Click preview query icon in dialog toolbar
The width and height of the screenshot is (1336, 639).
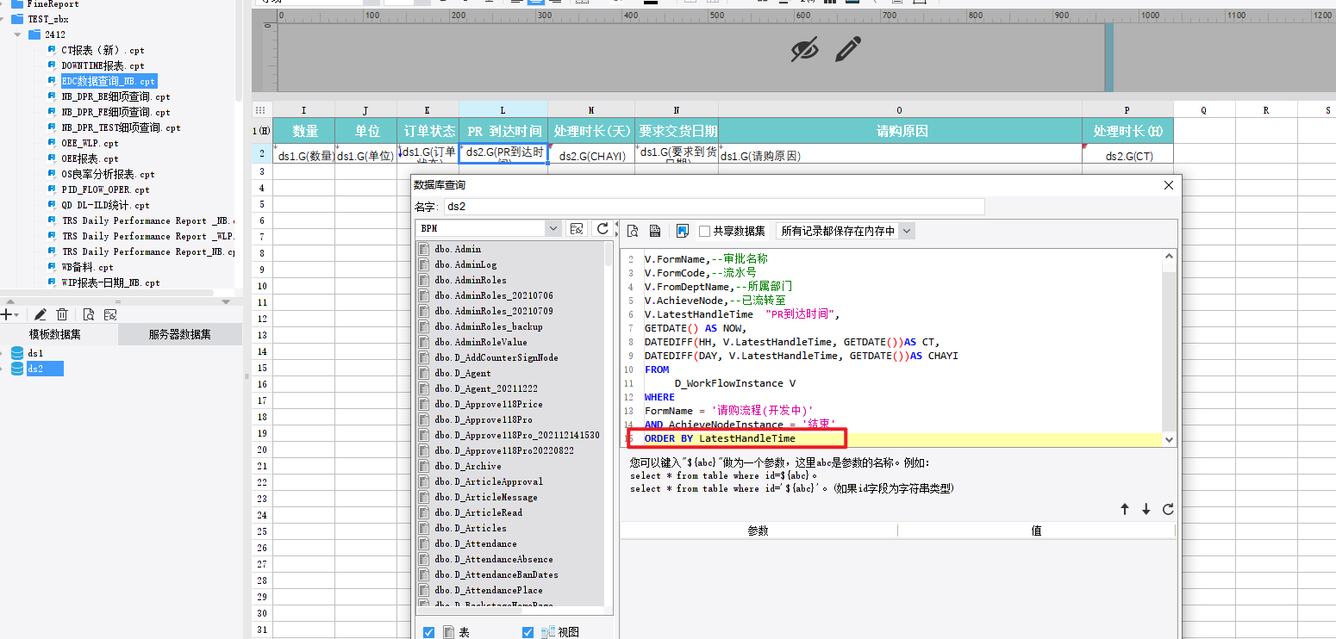633,231
